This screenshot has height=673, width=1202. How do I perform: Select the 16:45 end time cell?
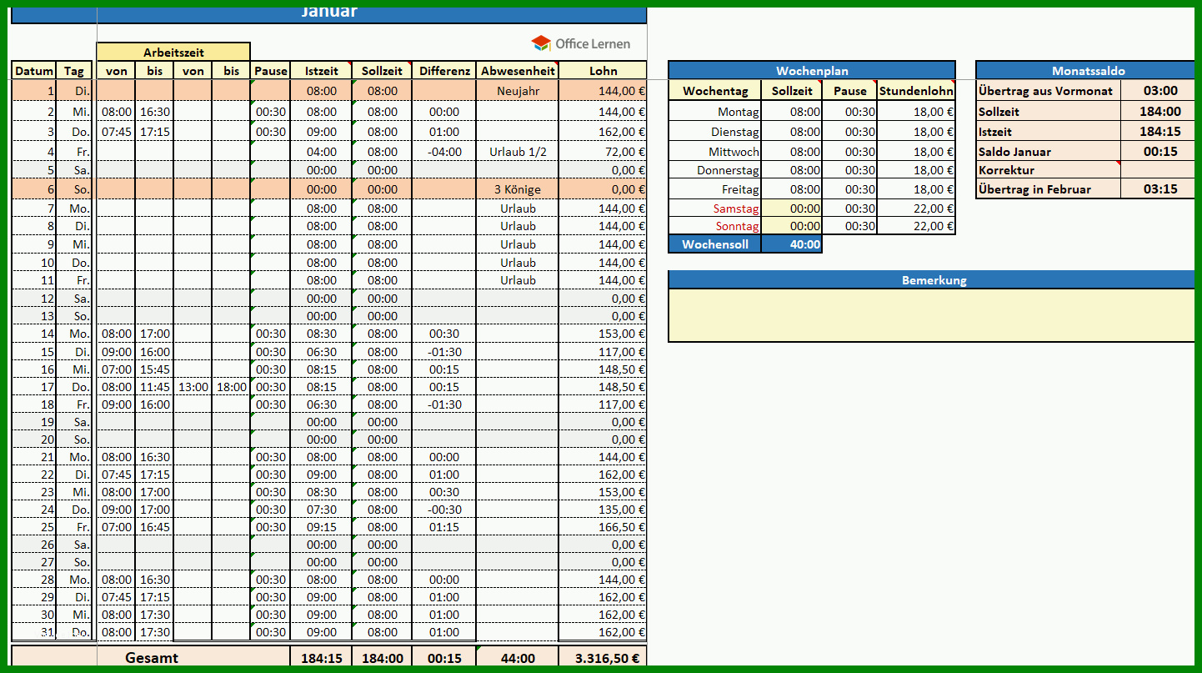(155, 527)
